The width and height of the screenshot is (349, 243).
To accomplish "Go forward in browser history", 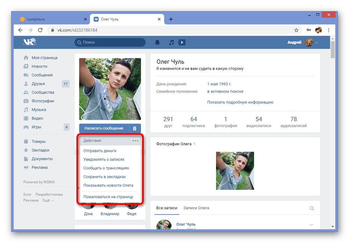I will tap(30, 30).
